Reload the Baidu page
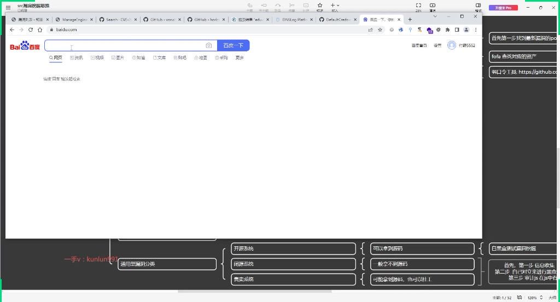The image size is (560, 302). (31, 30)
